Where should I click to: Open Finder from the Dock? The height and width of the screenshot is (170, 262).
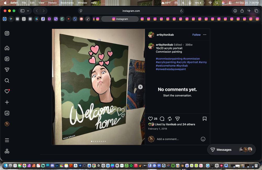(6, 166)
